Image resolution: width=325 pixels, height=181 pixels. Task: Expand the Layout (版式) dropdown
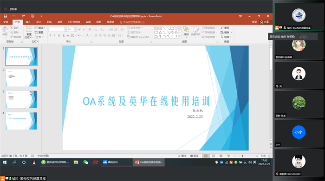[40, 28]
